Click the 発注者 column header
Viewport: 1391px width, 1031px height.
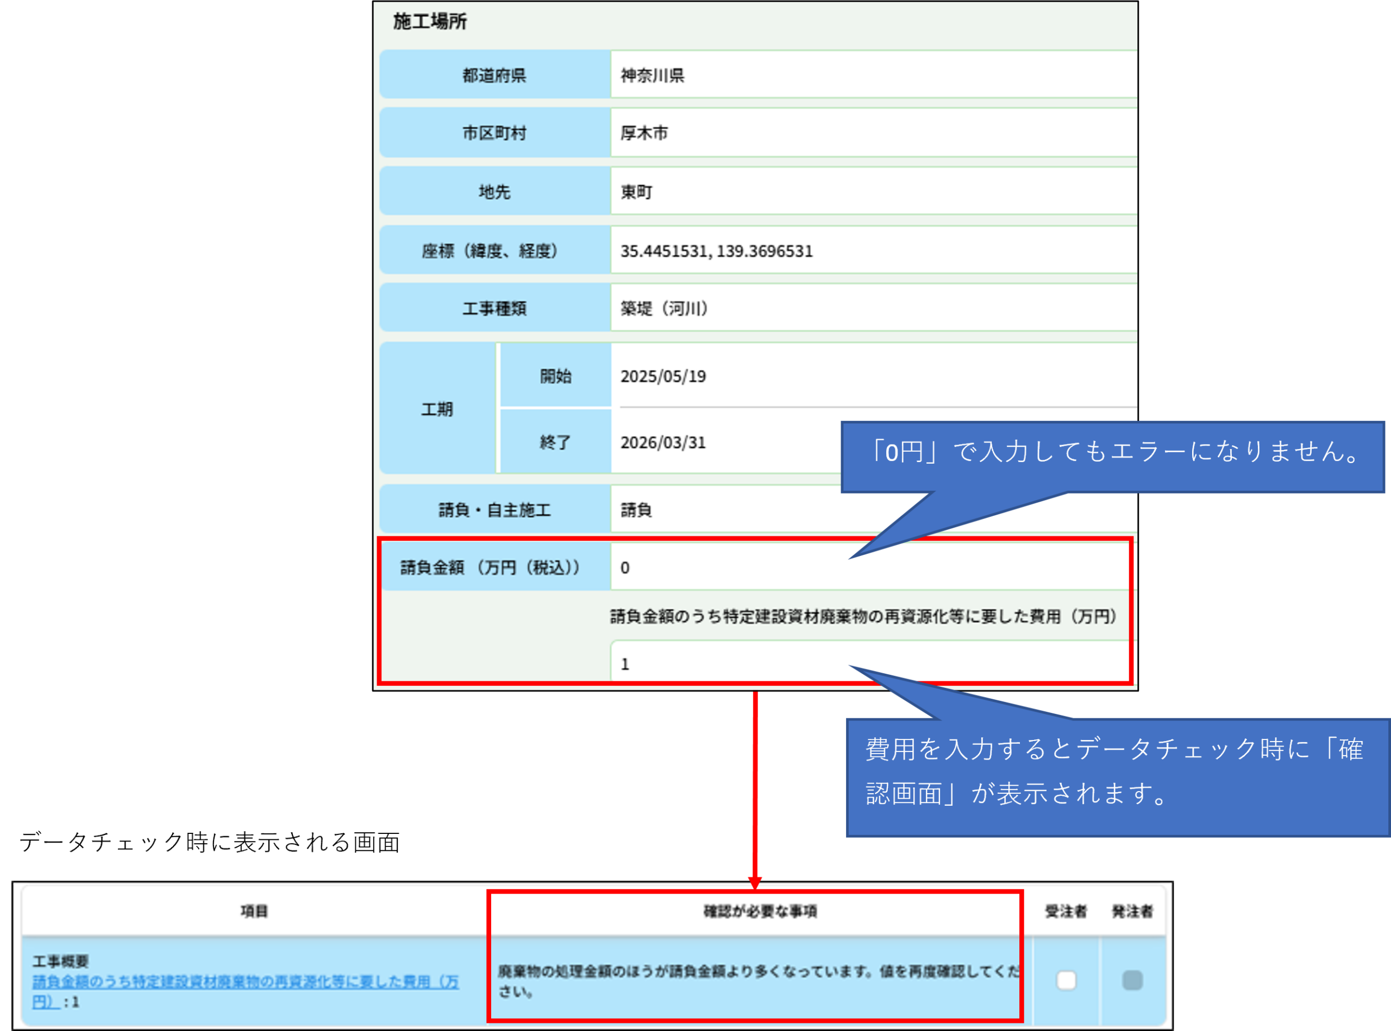(x=1132, y=911)
